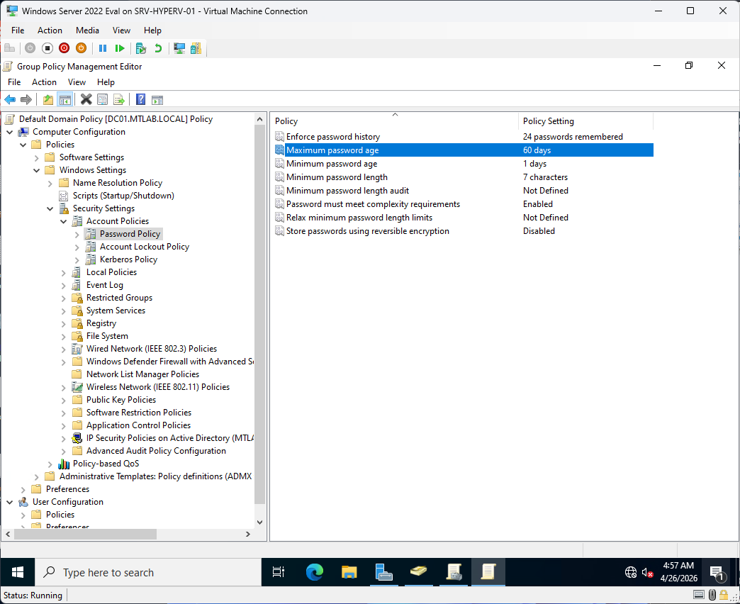The height and width of the screenshot is (604, 740).
Task: Open the Editor's View menu
Action: click(77, 82)
